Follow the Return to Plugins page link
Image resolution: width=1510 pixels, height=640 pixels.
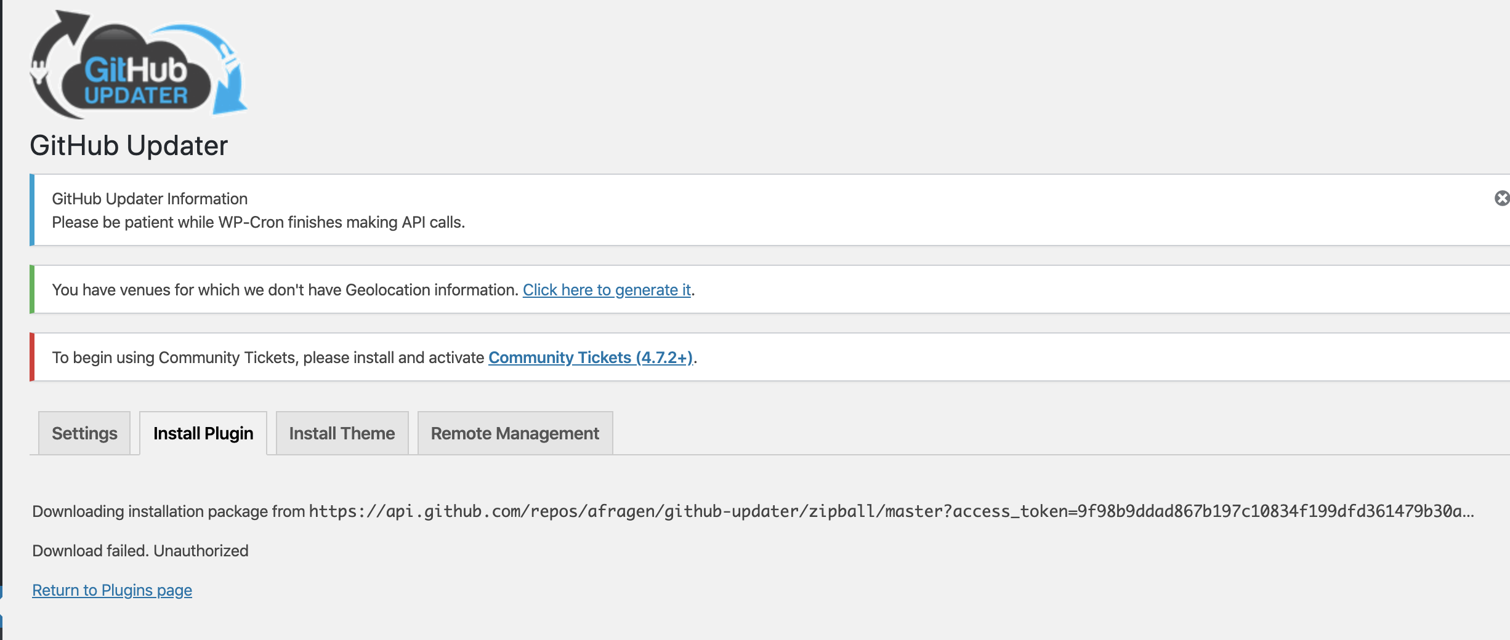[x=111, y=590]
